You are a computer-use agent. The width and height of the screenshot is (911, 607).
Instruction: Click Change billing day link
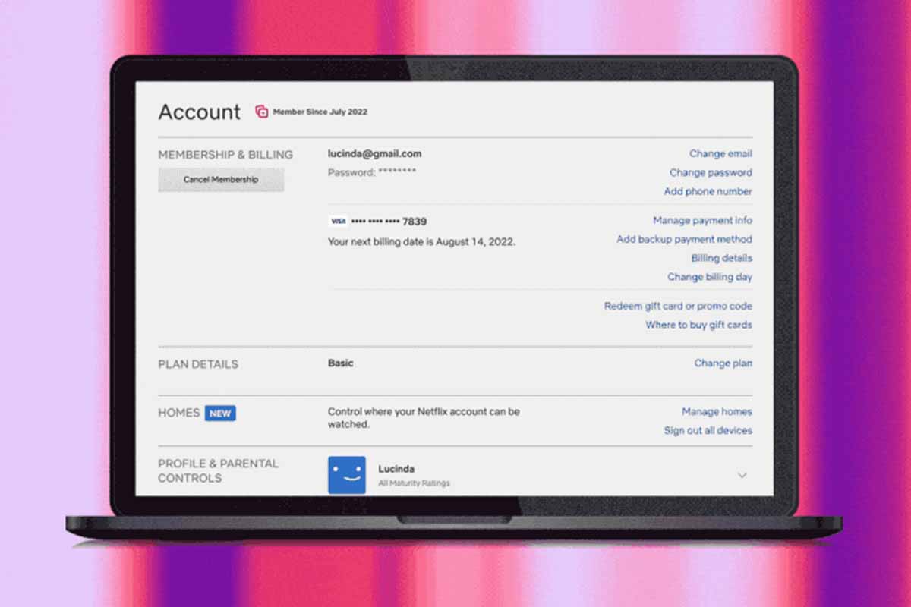(x=709, y=278)
